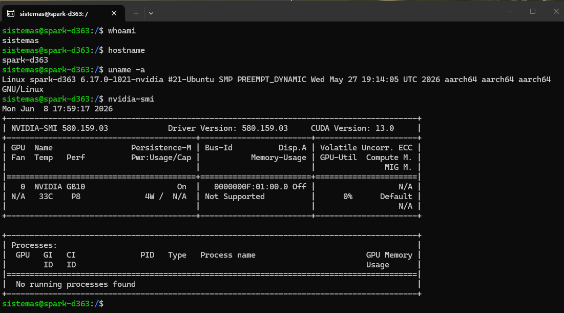564x313 pixels.
Task: Click kernel version '6.17.0-1021-nvidia'
Action: [122, 80]
